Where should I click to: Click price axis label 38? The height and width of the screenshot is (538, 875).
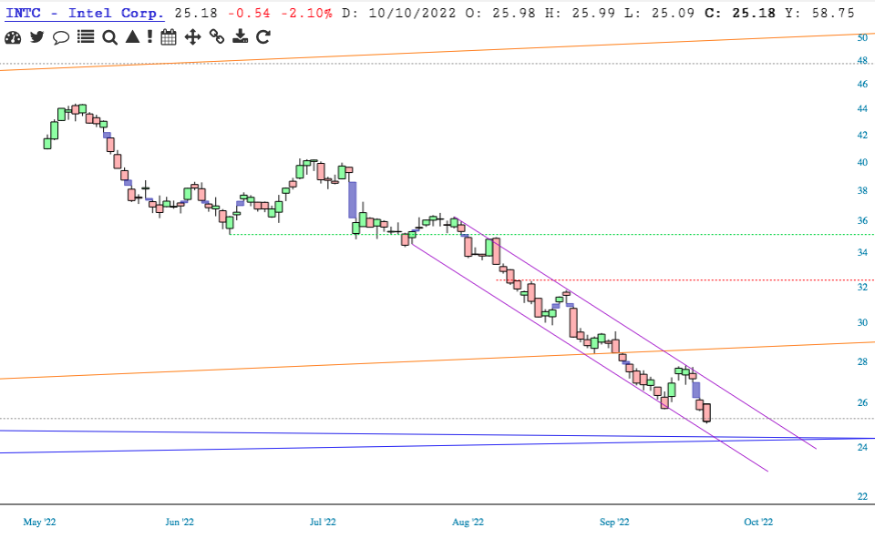click(862, 190)
